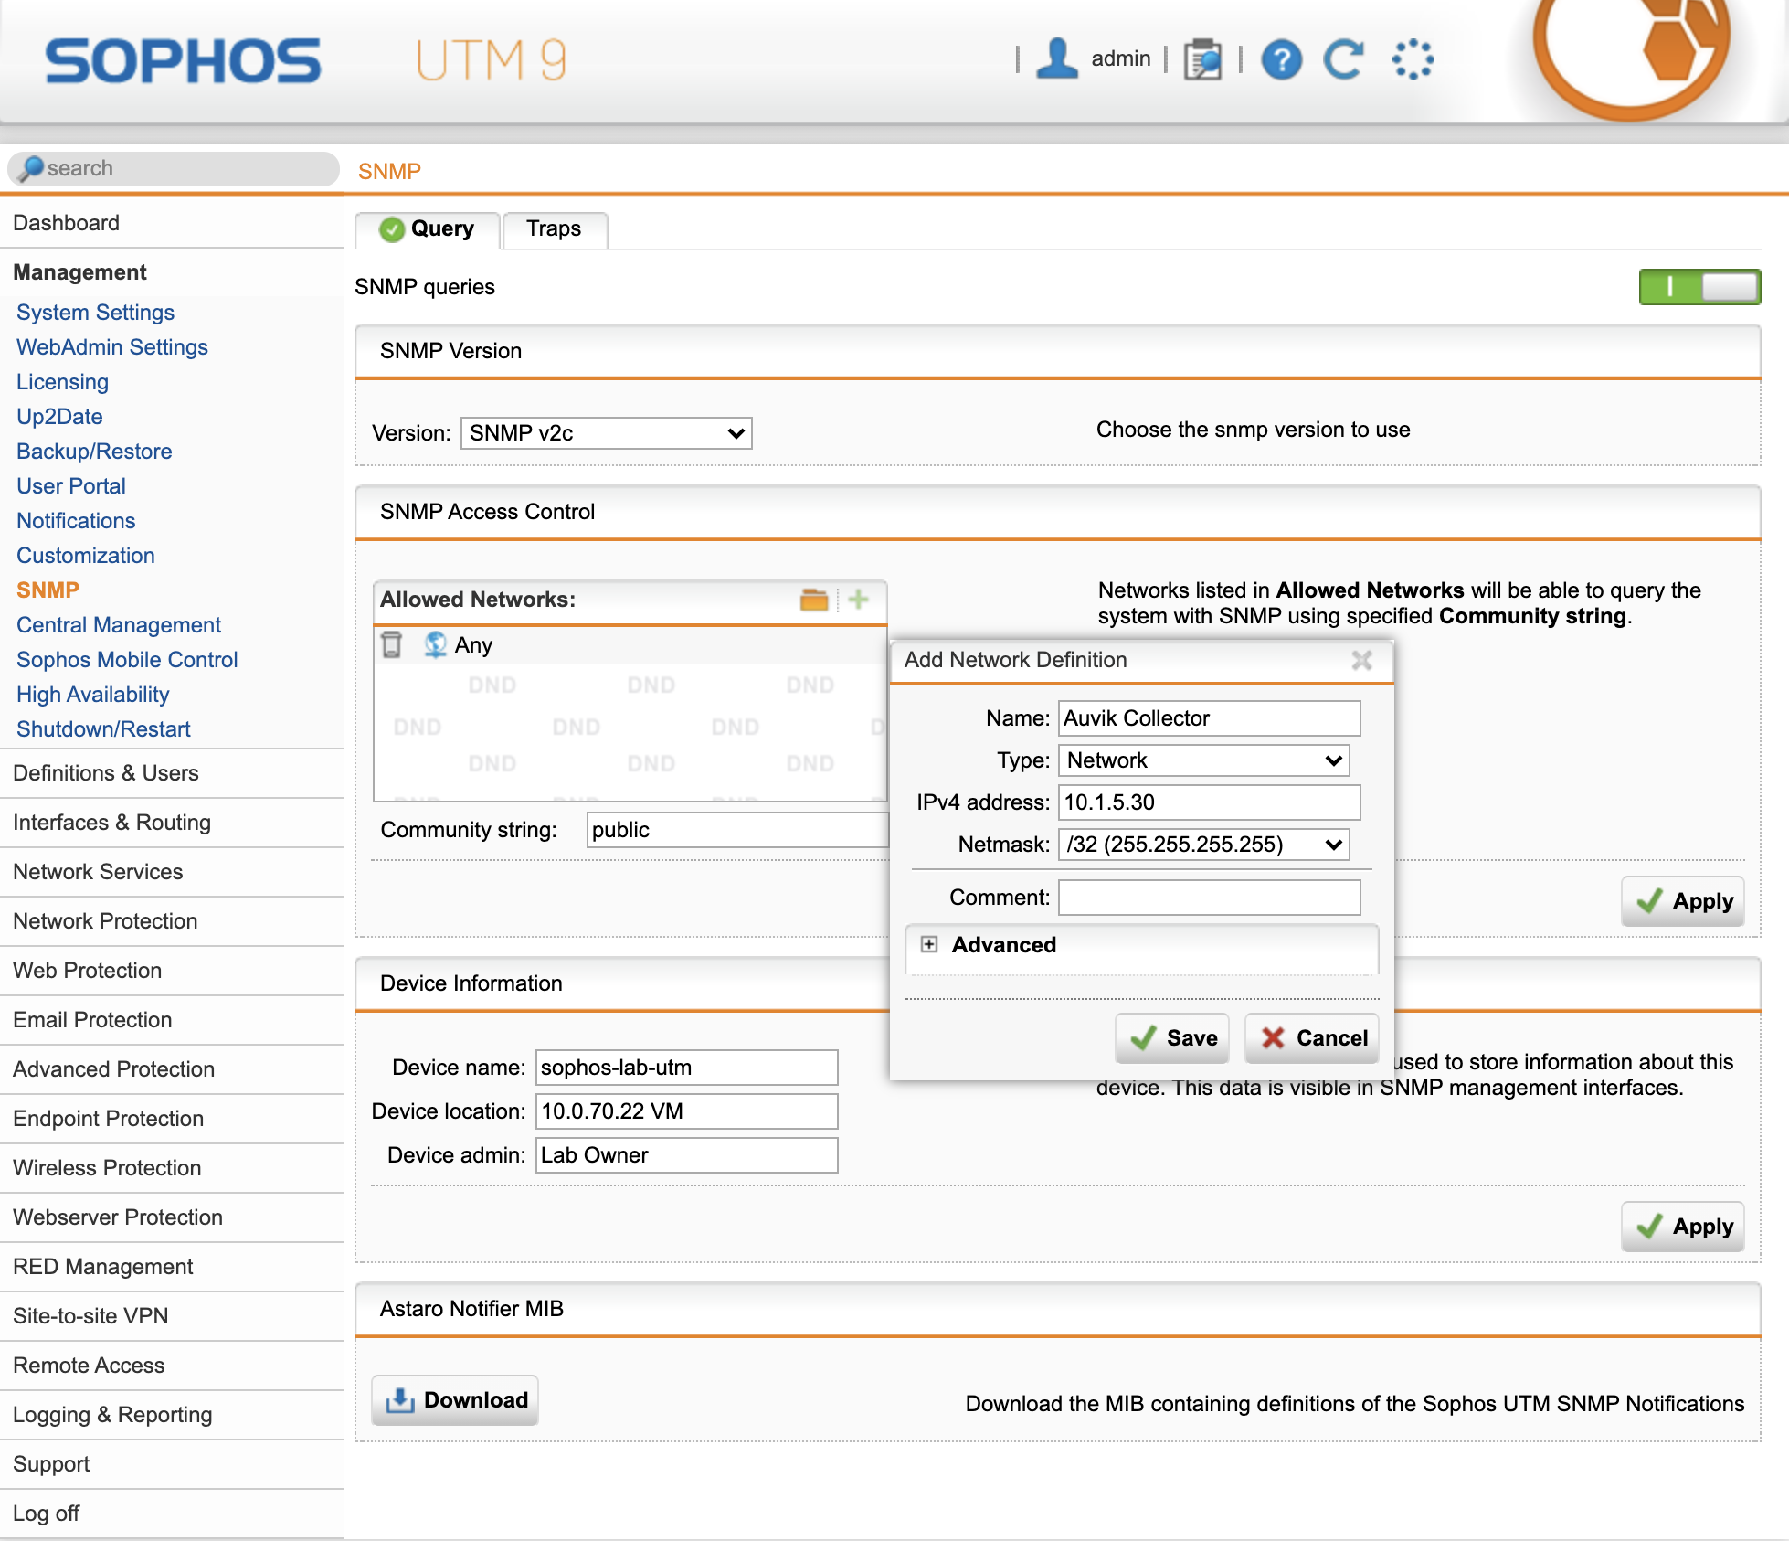Collapse the Management menu section
The image size is (1789, 1541).
point(172,272)
